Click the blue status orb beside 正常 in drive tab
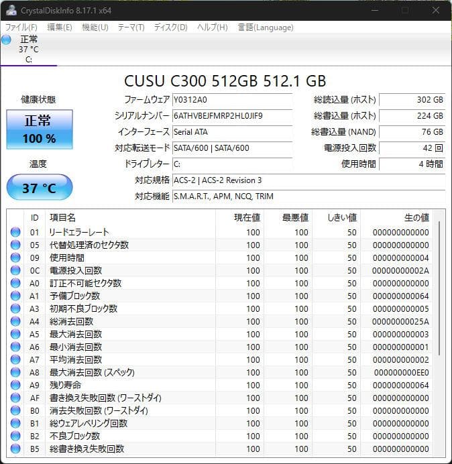 click(6, 40)
